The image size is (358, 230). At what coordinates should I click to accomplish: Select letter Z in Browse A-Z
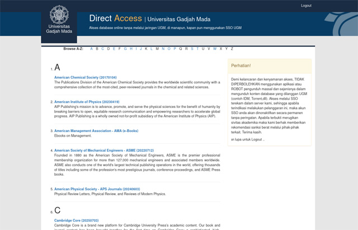pos(232,49)
